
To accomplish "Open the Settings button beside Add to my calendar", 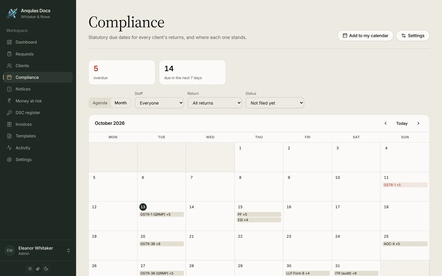I will click(x=413, y=36).
